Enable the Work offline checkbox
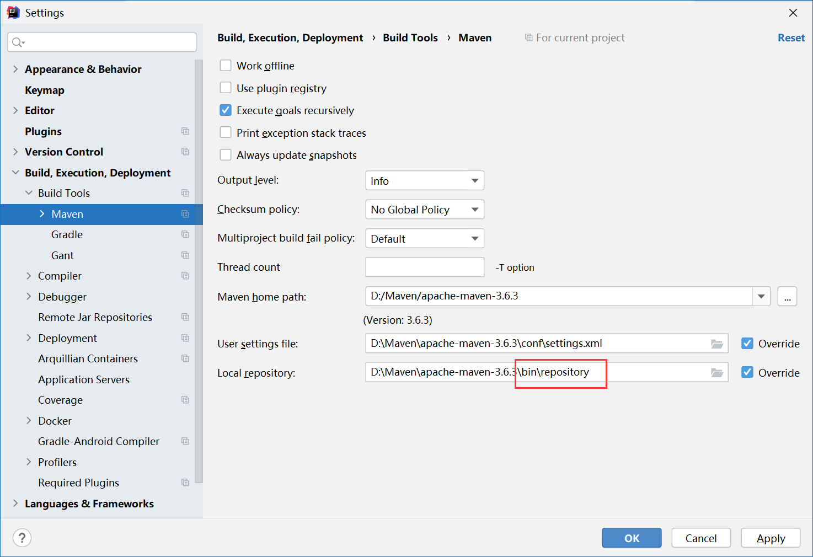Viewport: 813px width, 557px height. click(x=226, y=66)
